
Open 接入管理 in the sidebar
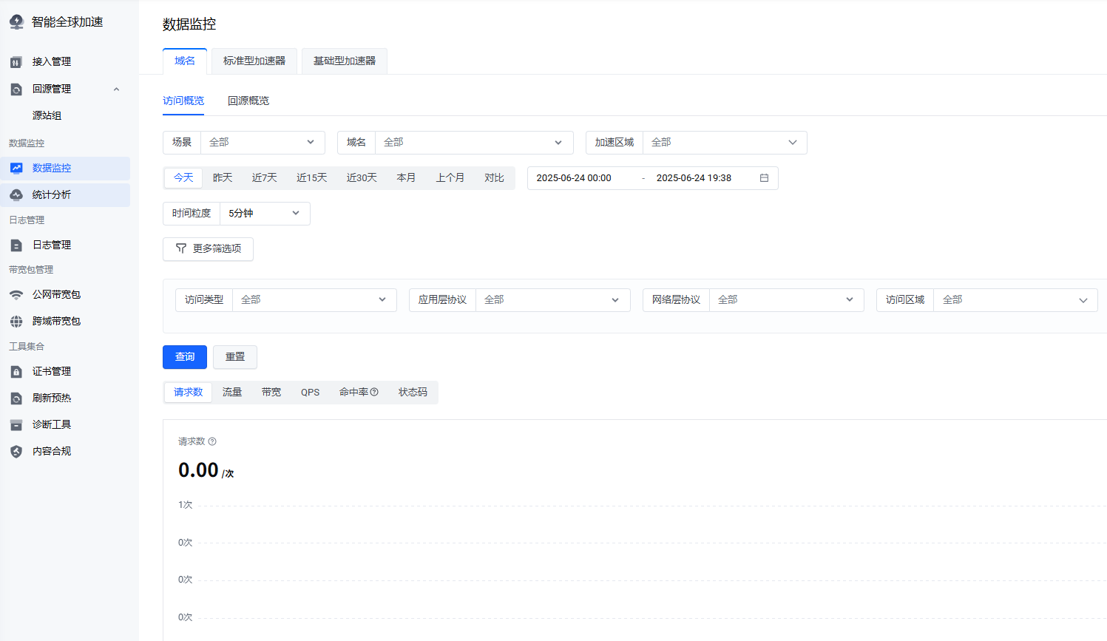click(x=52, y=61)
